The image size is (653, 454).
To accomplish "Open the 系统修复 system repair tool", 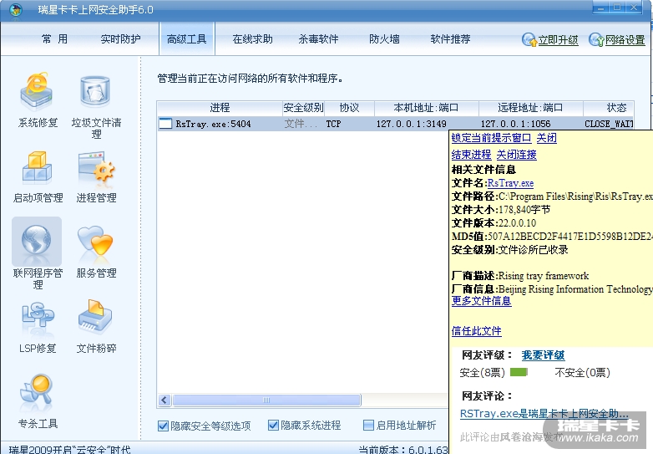I will 38,100.
